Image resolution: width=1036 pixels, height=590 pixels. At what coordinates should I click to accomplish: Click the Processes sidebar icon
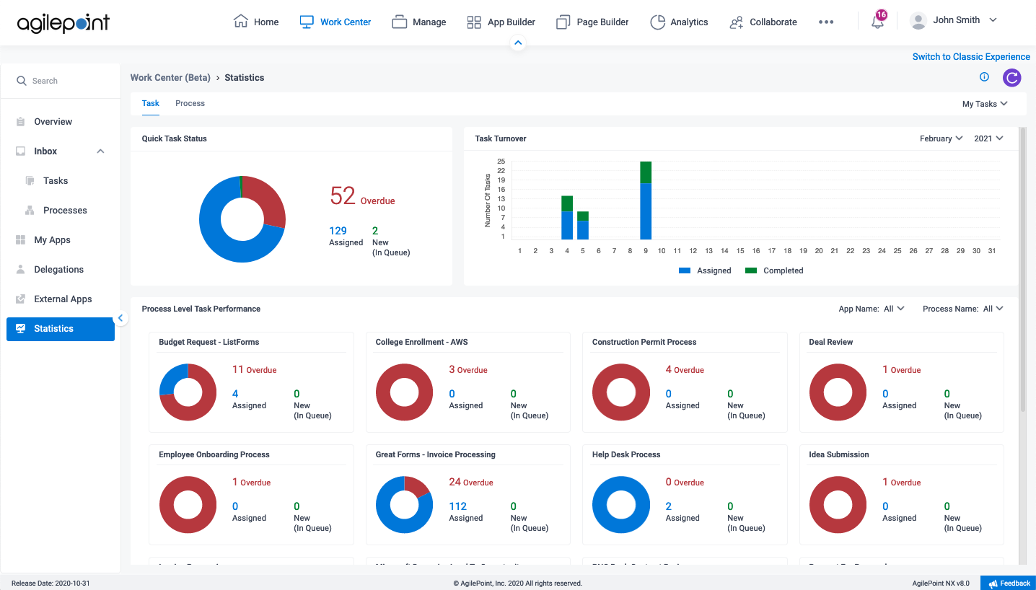coord(30,211)
